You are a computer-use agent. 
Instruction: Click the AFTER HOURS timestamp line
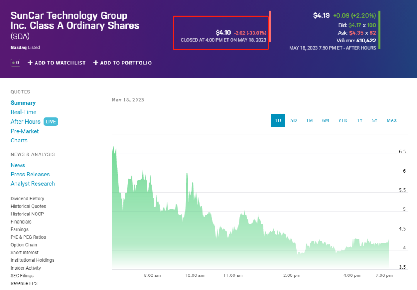point(333,48)
